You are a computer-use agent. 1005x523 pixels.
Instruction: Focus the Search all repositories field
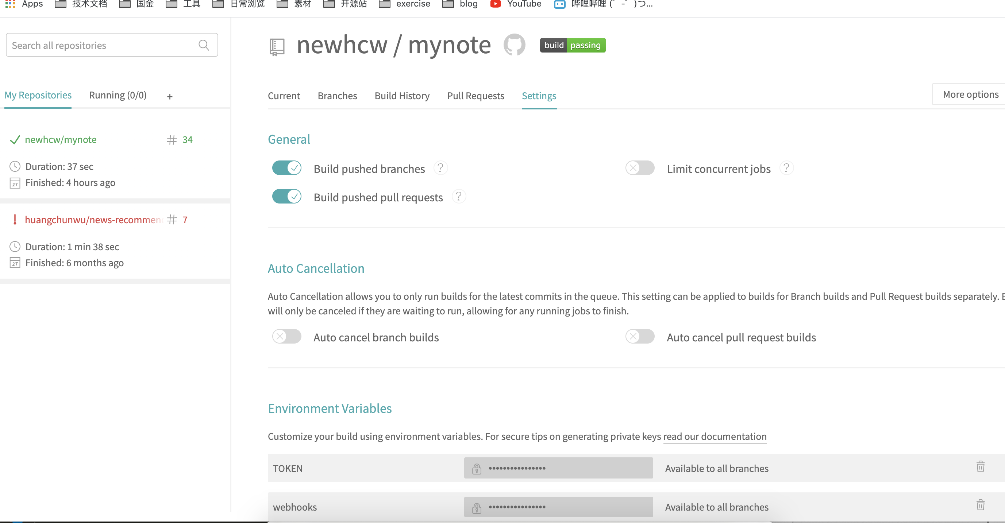112,45
